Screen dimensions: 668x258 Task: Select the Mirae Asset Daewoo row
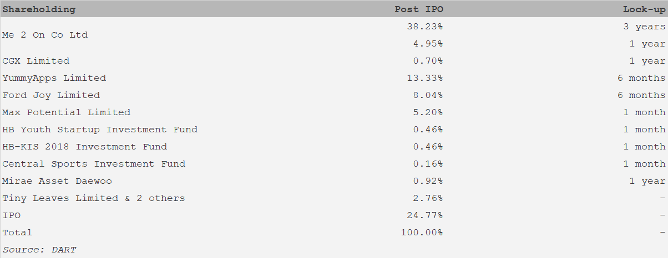(x=334, y=181)
